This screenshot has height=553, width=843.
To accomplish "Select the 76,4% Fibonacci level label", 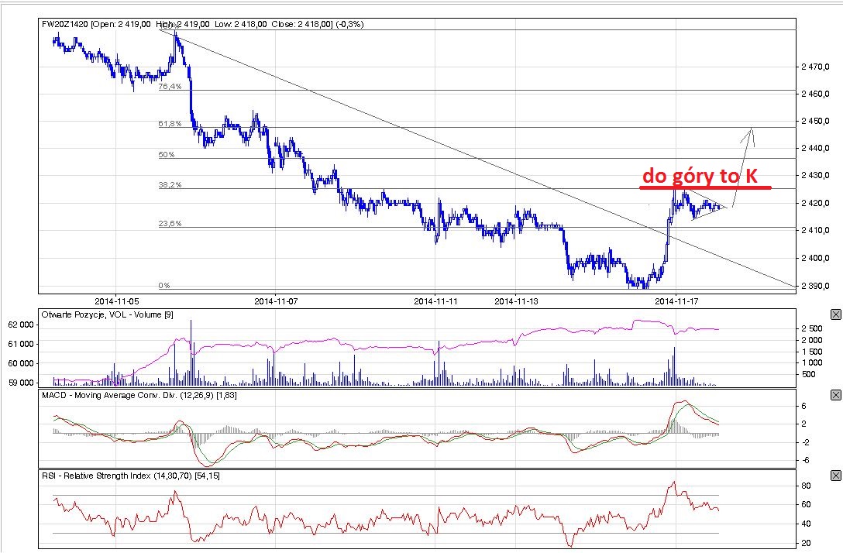I will coord(170,88).
